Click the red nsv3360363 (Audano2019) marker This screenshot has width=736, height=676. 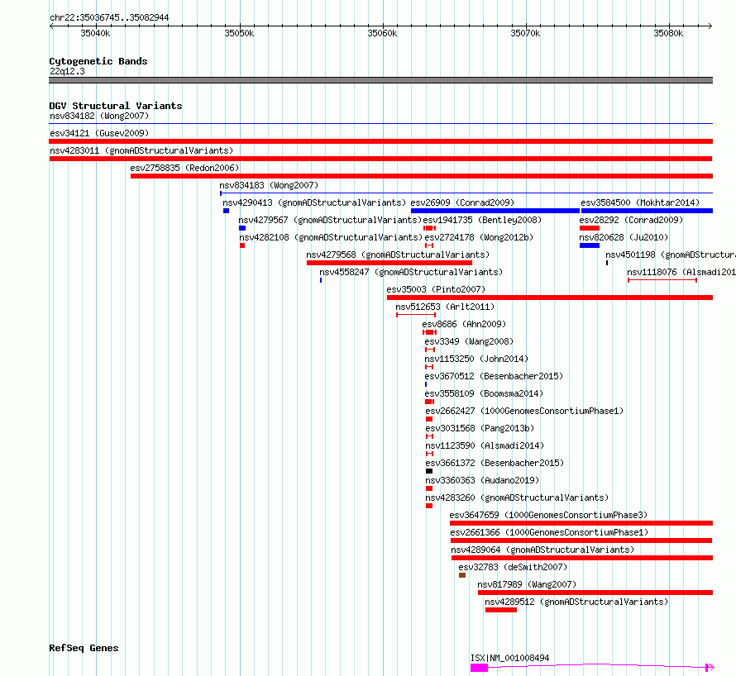429,488
